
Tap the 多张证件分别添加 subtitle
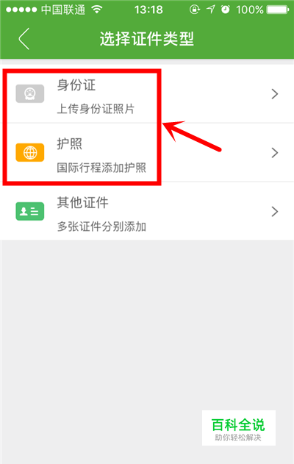pyautogui.click(x=101, y=226)
